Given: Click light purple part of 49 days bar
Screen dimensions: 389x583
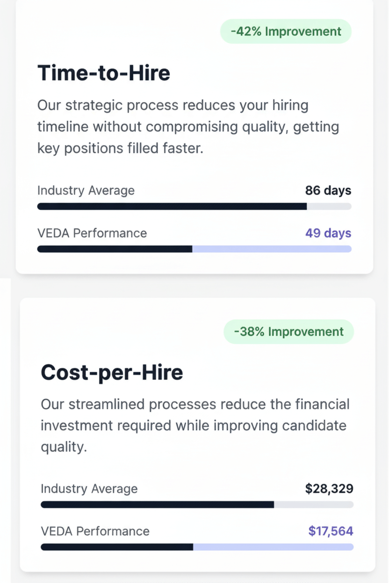Looking at the screenshot, I should [272, 249].
